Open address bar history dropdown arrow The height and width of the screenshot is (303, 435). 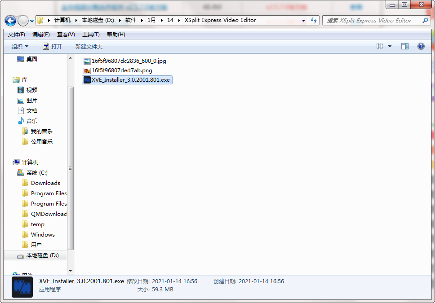[303, 21]
